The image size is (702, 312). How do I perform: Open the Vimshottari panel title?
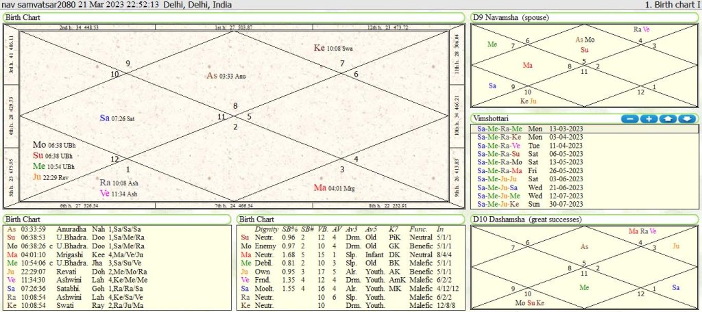click(493, 118)
